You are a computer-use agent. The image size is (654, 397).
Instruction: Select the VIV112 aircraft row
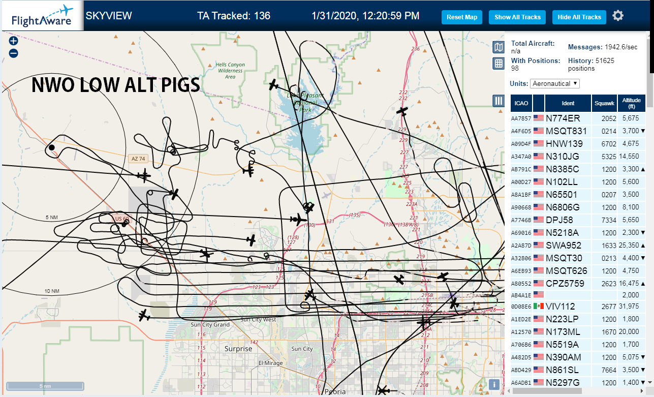point(578,307)
